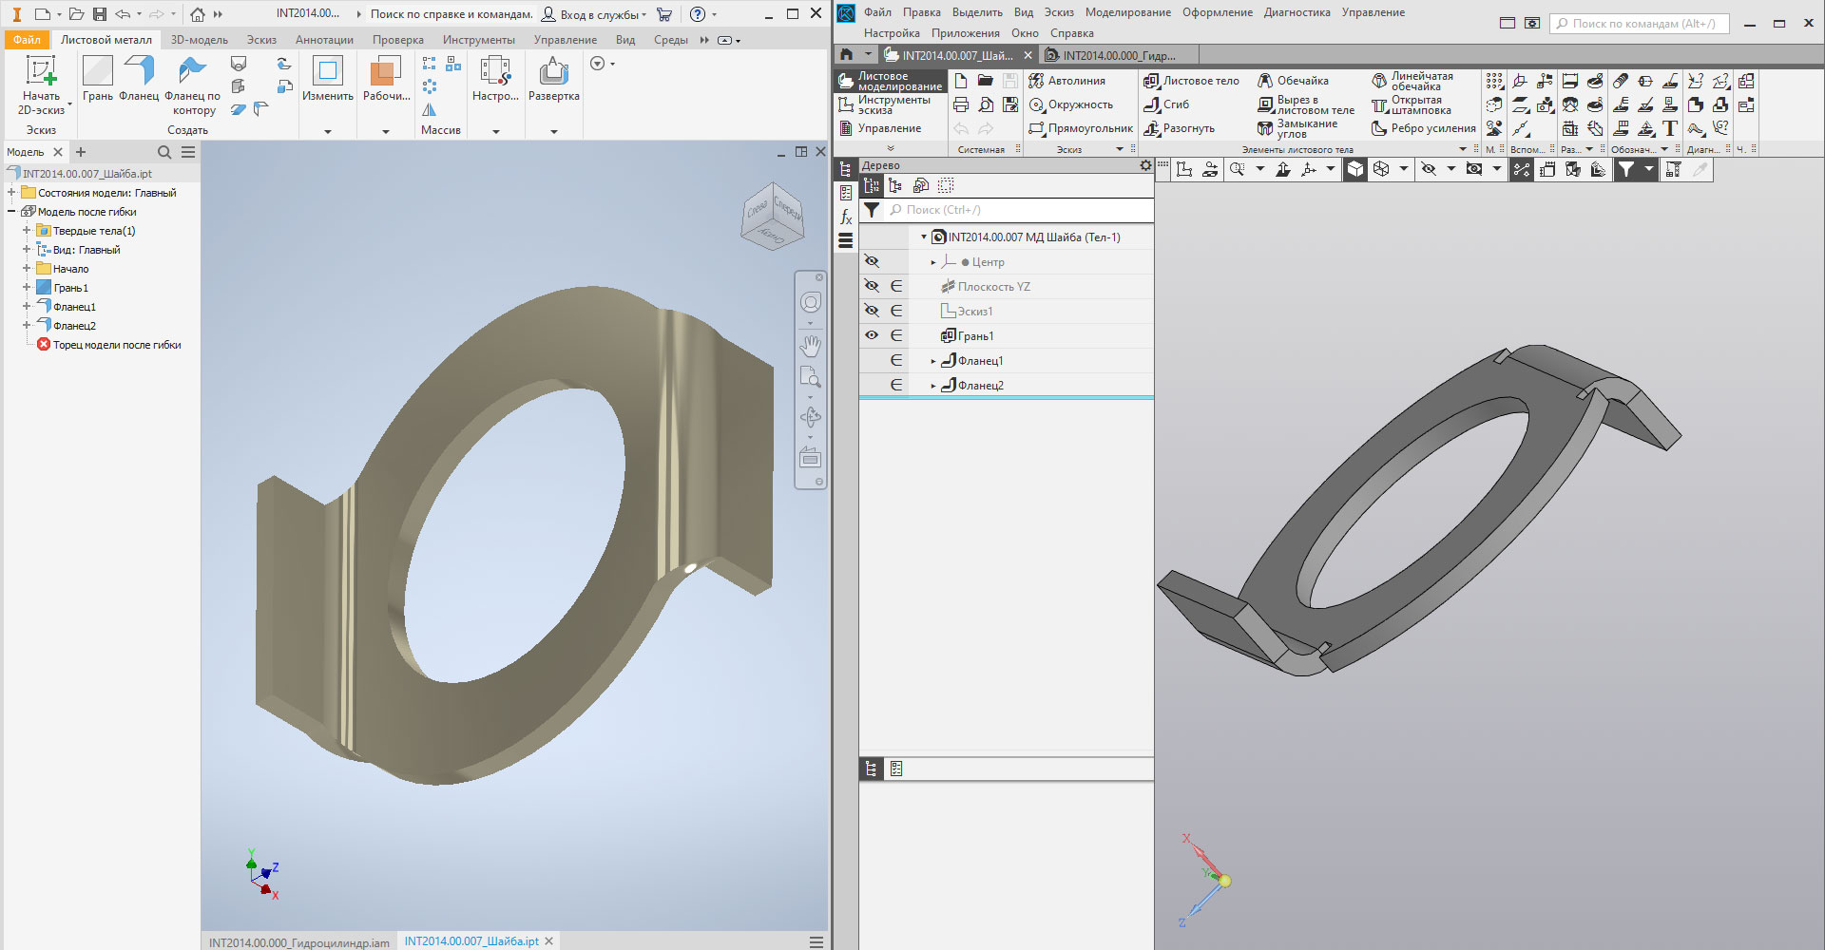Select the Грань (Face) tool in Inventor
1825x950 pixels.
97,78
